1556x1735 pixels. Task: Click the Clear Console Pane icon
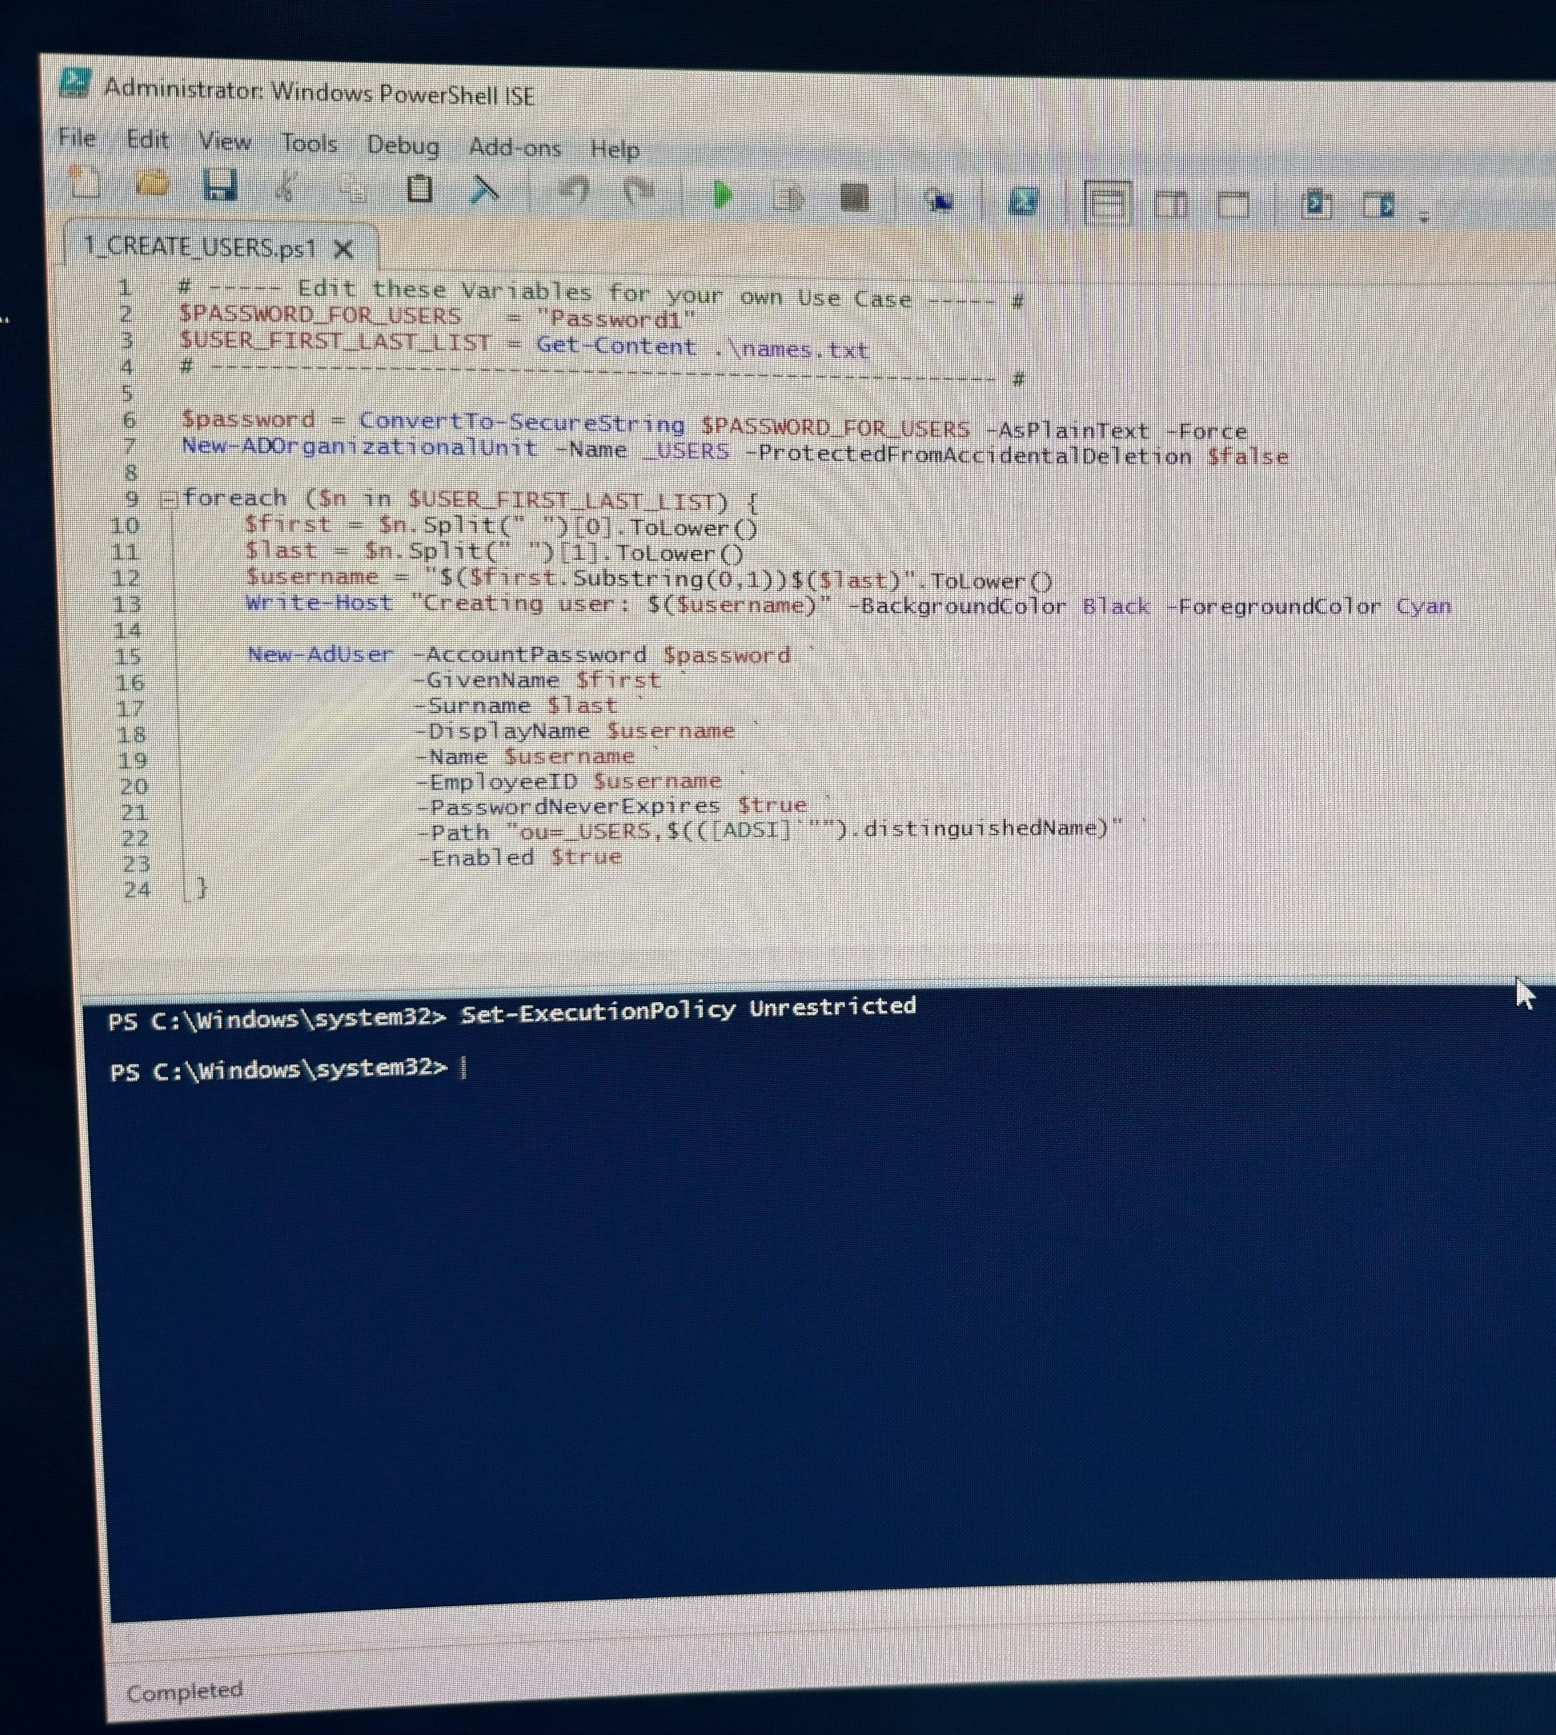click(x=485, y=190)
